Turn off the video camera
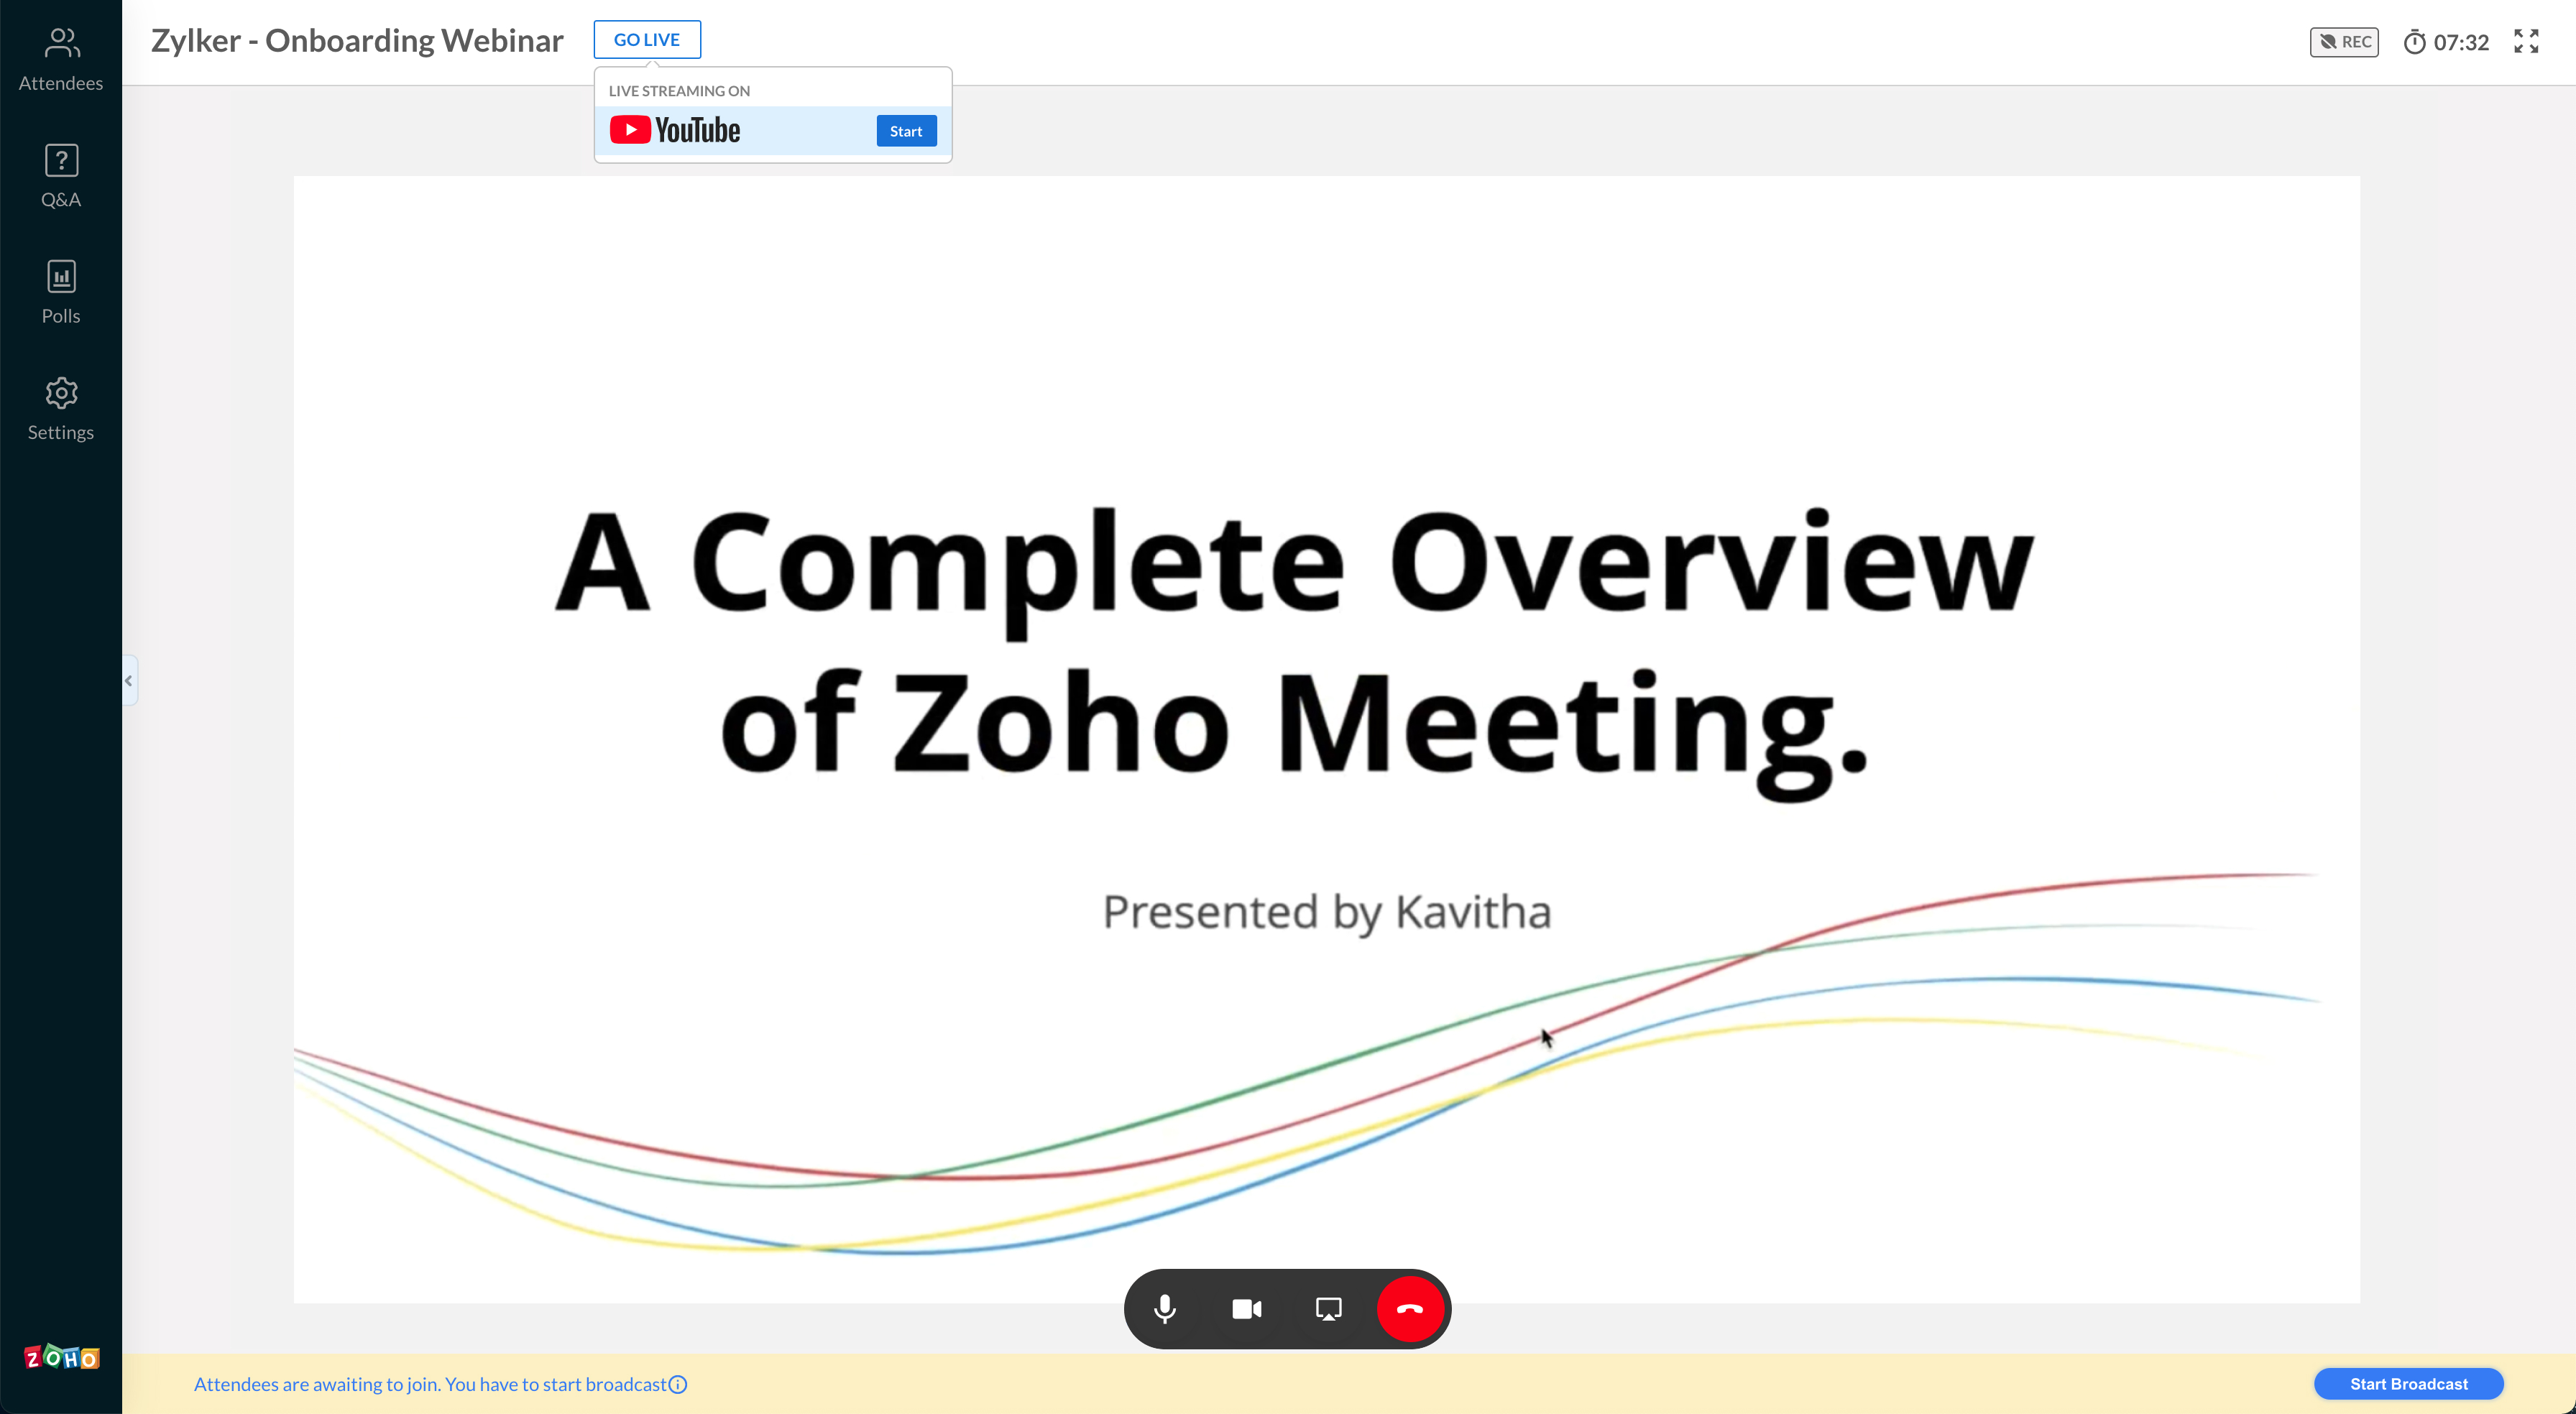The width and height of the screenshot is (2576, 1414). coord(1247,1308)
